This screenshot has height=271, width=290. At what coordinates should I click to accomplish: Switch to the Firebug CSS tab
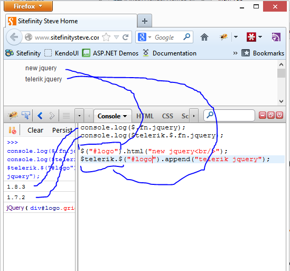click(x=167, y=116)
